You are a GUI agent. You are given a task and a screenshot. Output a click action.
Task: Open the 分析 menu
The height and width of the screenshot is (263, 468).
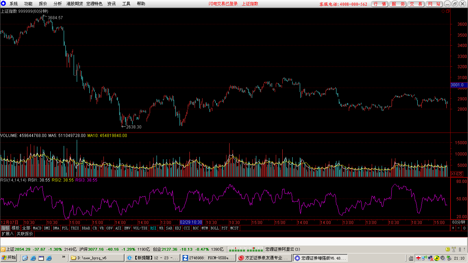(58, 4)
